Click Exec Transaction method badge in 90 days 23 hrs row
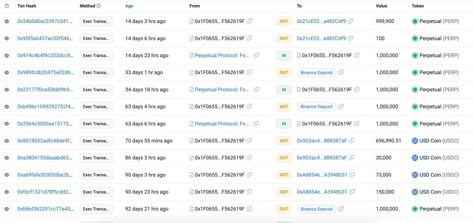Viewport: 473px width, 223px height. 97,192
